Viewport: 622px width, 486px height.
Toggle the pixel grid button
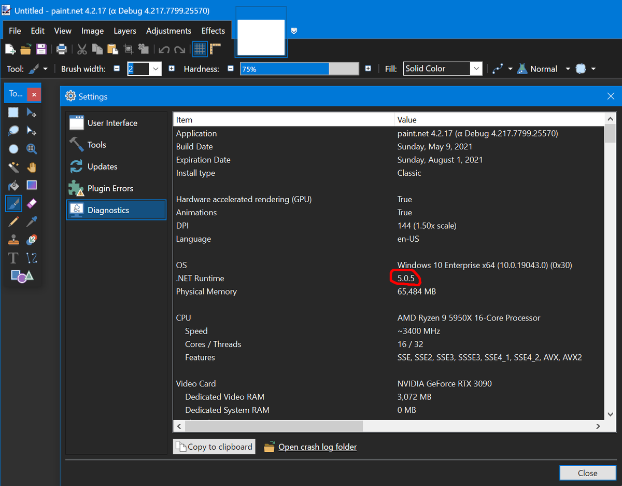200,49
